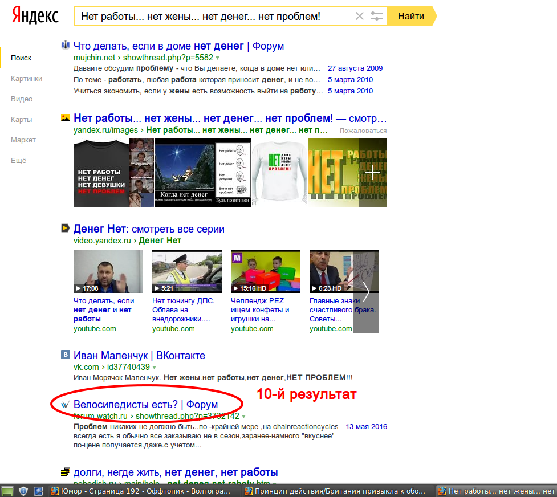
Task: Click youtube.com source under ДПС video
Action: [x=173, y=329]
